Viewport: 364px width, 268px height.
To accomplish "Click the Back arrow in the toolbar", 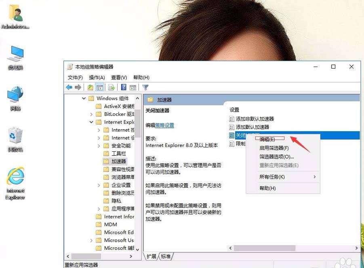I will coord(69,88).
